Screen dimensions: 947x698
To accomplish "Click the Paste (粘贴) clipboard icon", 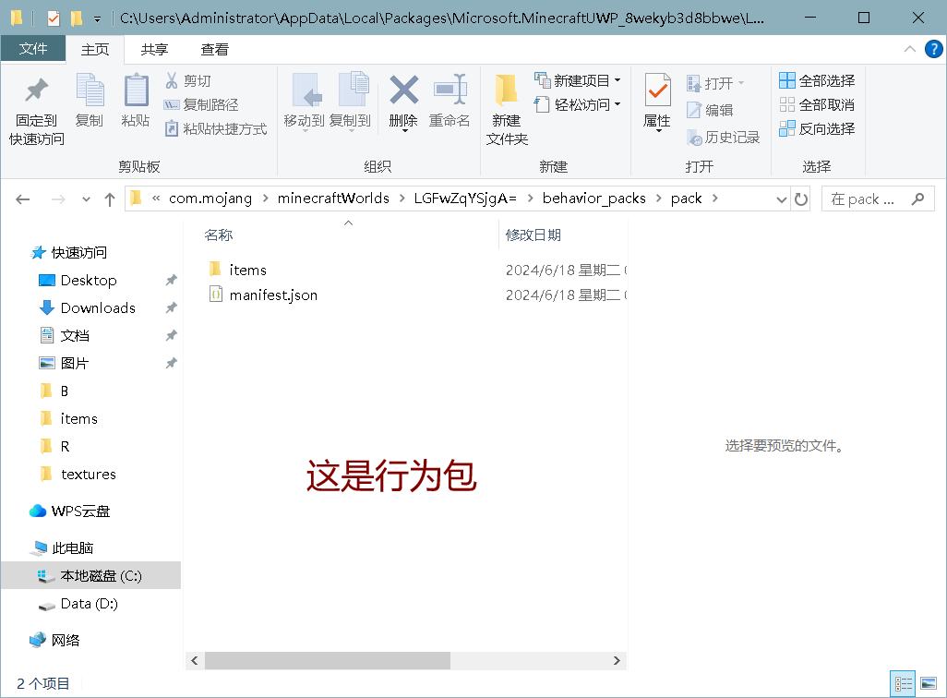I will point(136,101).
